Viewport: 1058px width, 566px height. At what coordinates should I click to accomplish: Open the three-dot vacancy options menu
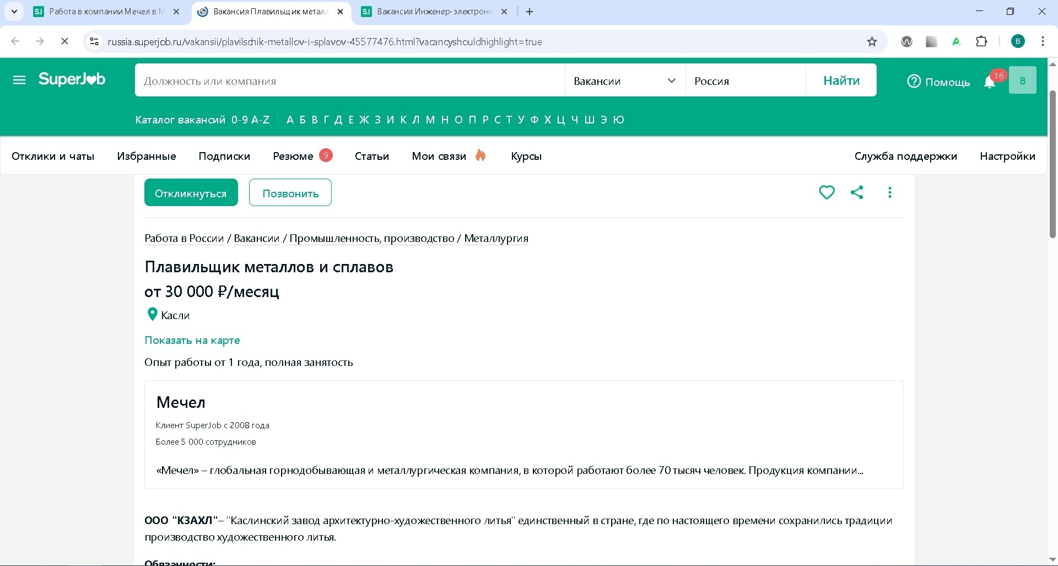pyautogui.click(x=889, y=192)
